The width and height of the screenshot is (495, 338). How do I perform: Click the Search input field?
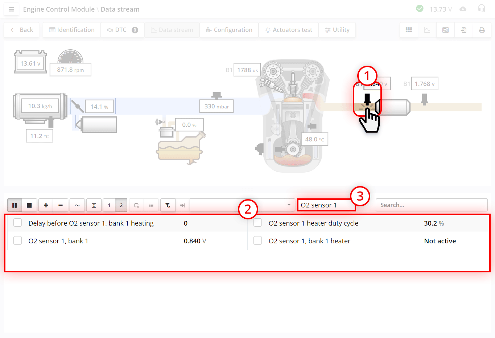coord(431,205)
